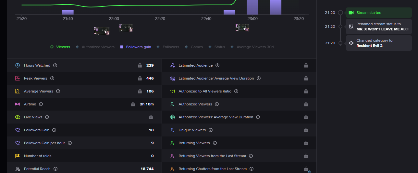Toggle the Followers chart series
Image resolution: width=418 pixels, height=173 pixels.
tap(168, 47)
